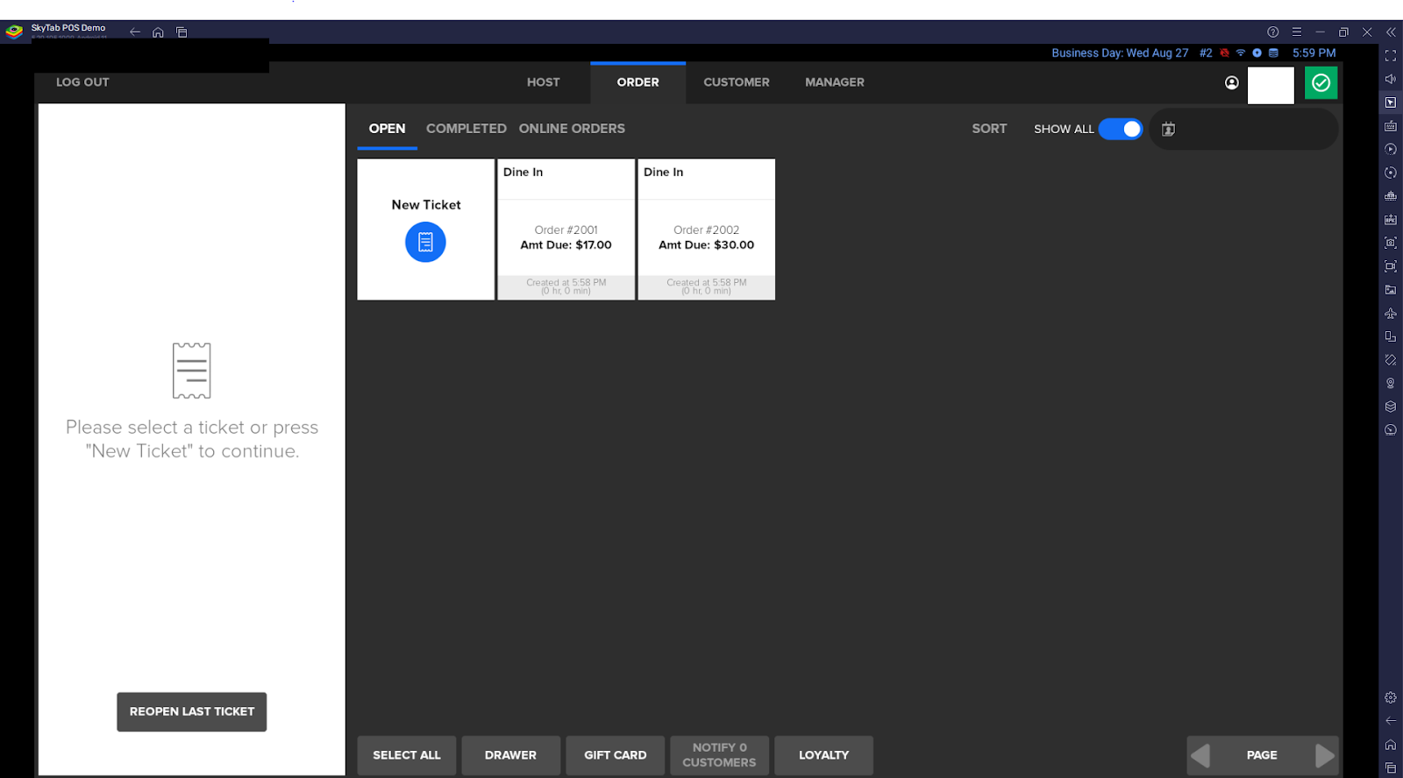Open the calendar date picker icon
This screenshot has height=778, width=1403.
(x=1168, y=130)
